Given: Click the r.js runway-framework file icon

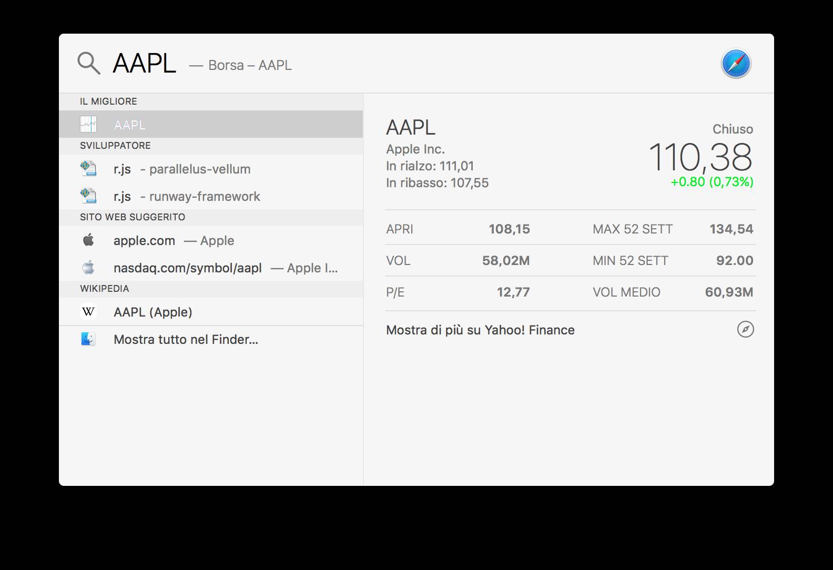Looking at the screenshot, I should (x=88, y=196).
